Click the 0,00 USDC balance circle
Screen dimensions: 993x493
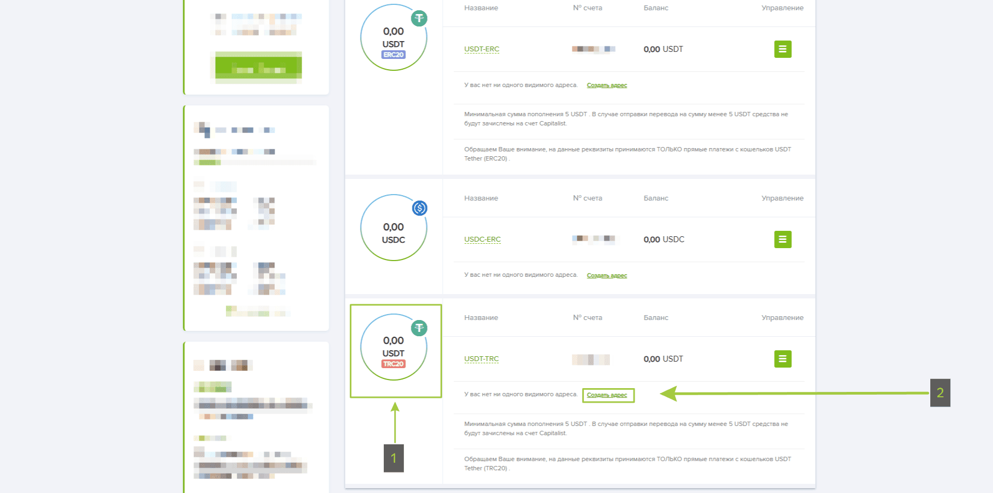tap(394, 228)
